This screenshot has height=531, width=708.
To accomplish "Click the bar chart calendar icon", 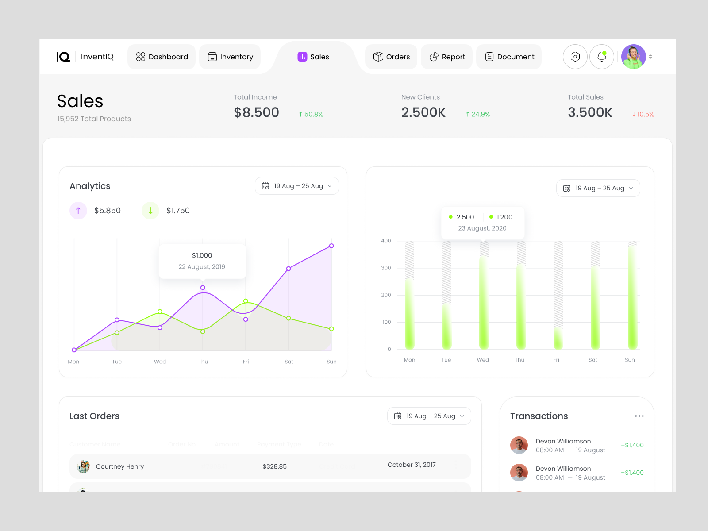I will coord(567,188).
